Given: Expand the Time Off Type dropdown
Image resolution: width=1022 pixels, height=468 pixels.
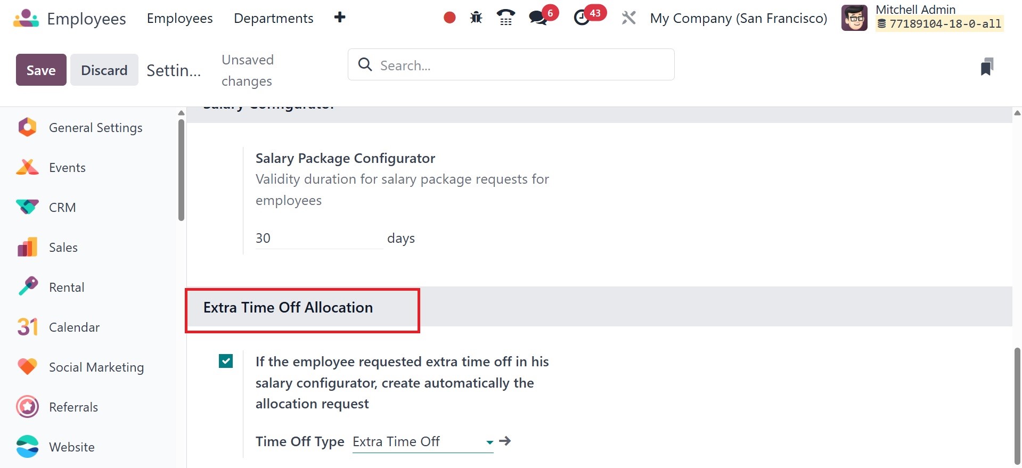Looking at the screenshot, I should (489, 442).
